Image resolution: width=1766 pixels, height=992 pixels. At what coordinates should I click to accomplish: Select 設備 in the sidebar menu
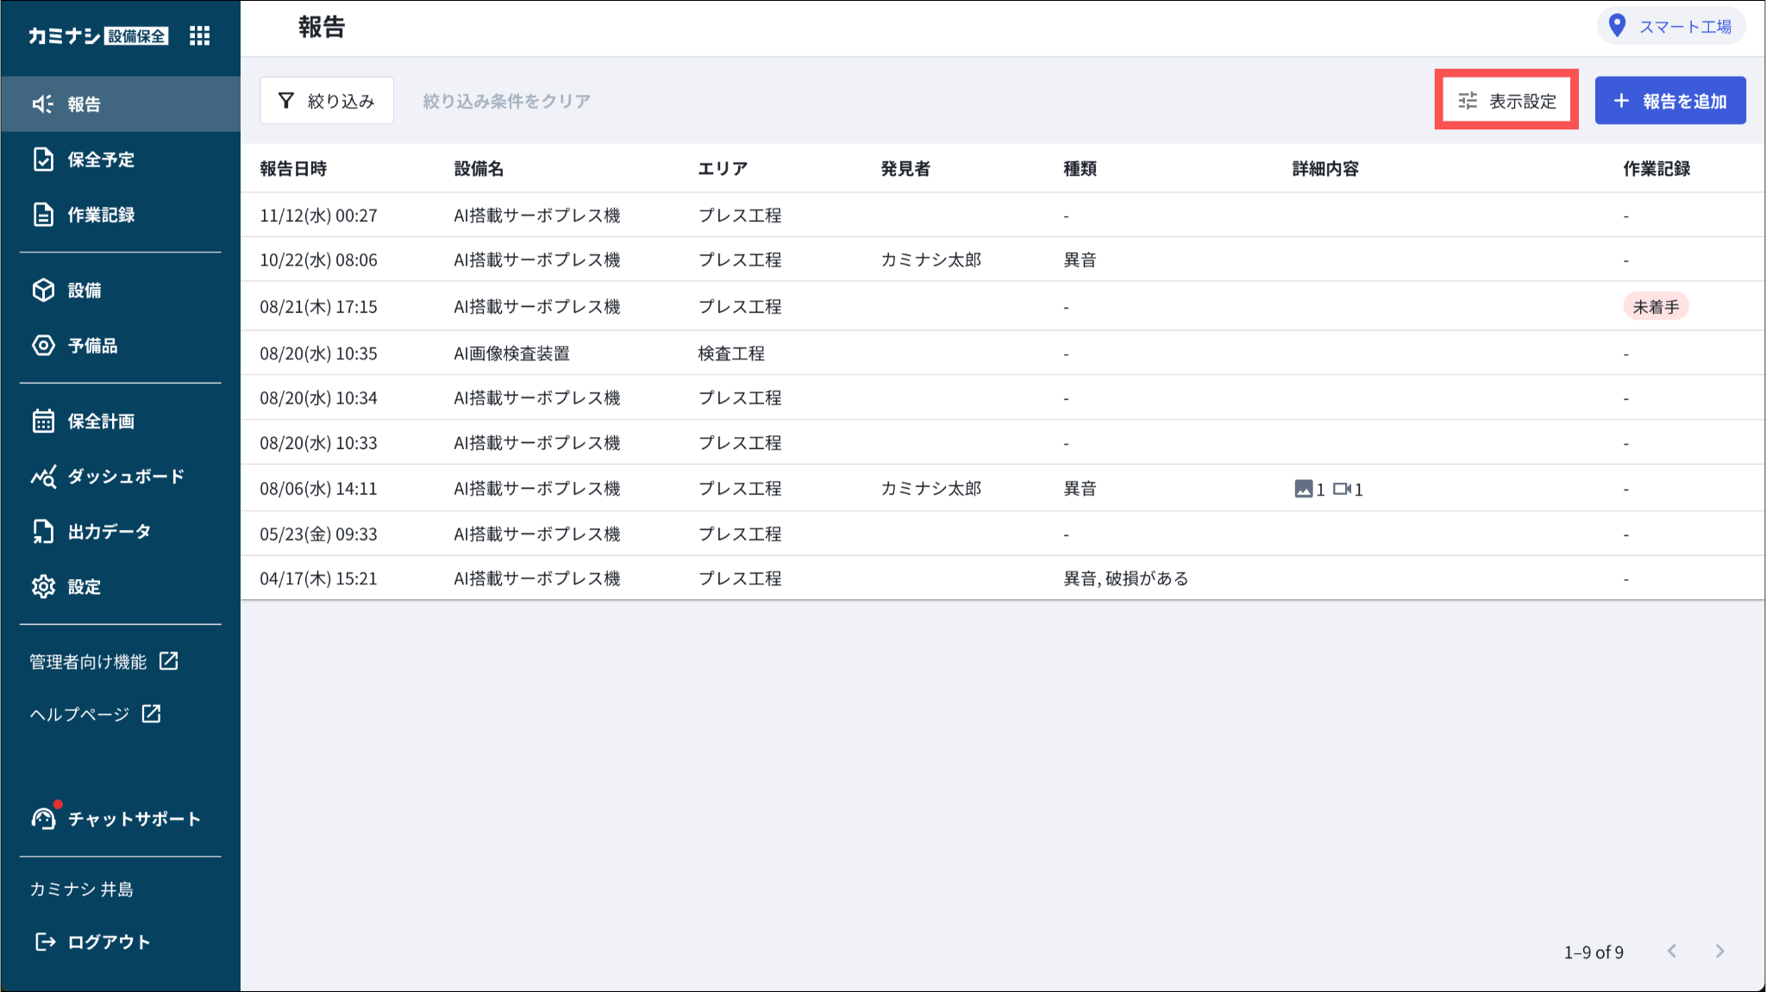click(84, 290)
